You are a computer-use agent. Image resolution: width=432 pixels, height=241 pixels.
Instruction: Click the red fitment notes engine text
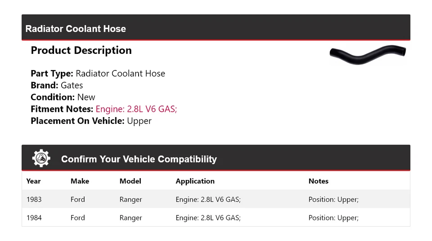pos(136,109)
